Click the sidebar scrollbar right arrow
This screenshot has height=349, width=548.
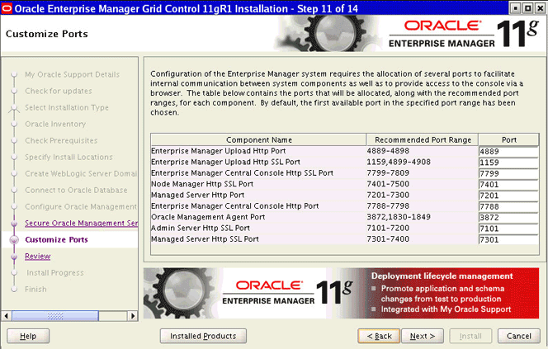(x=132, y=316)
